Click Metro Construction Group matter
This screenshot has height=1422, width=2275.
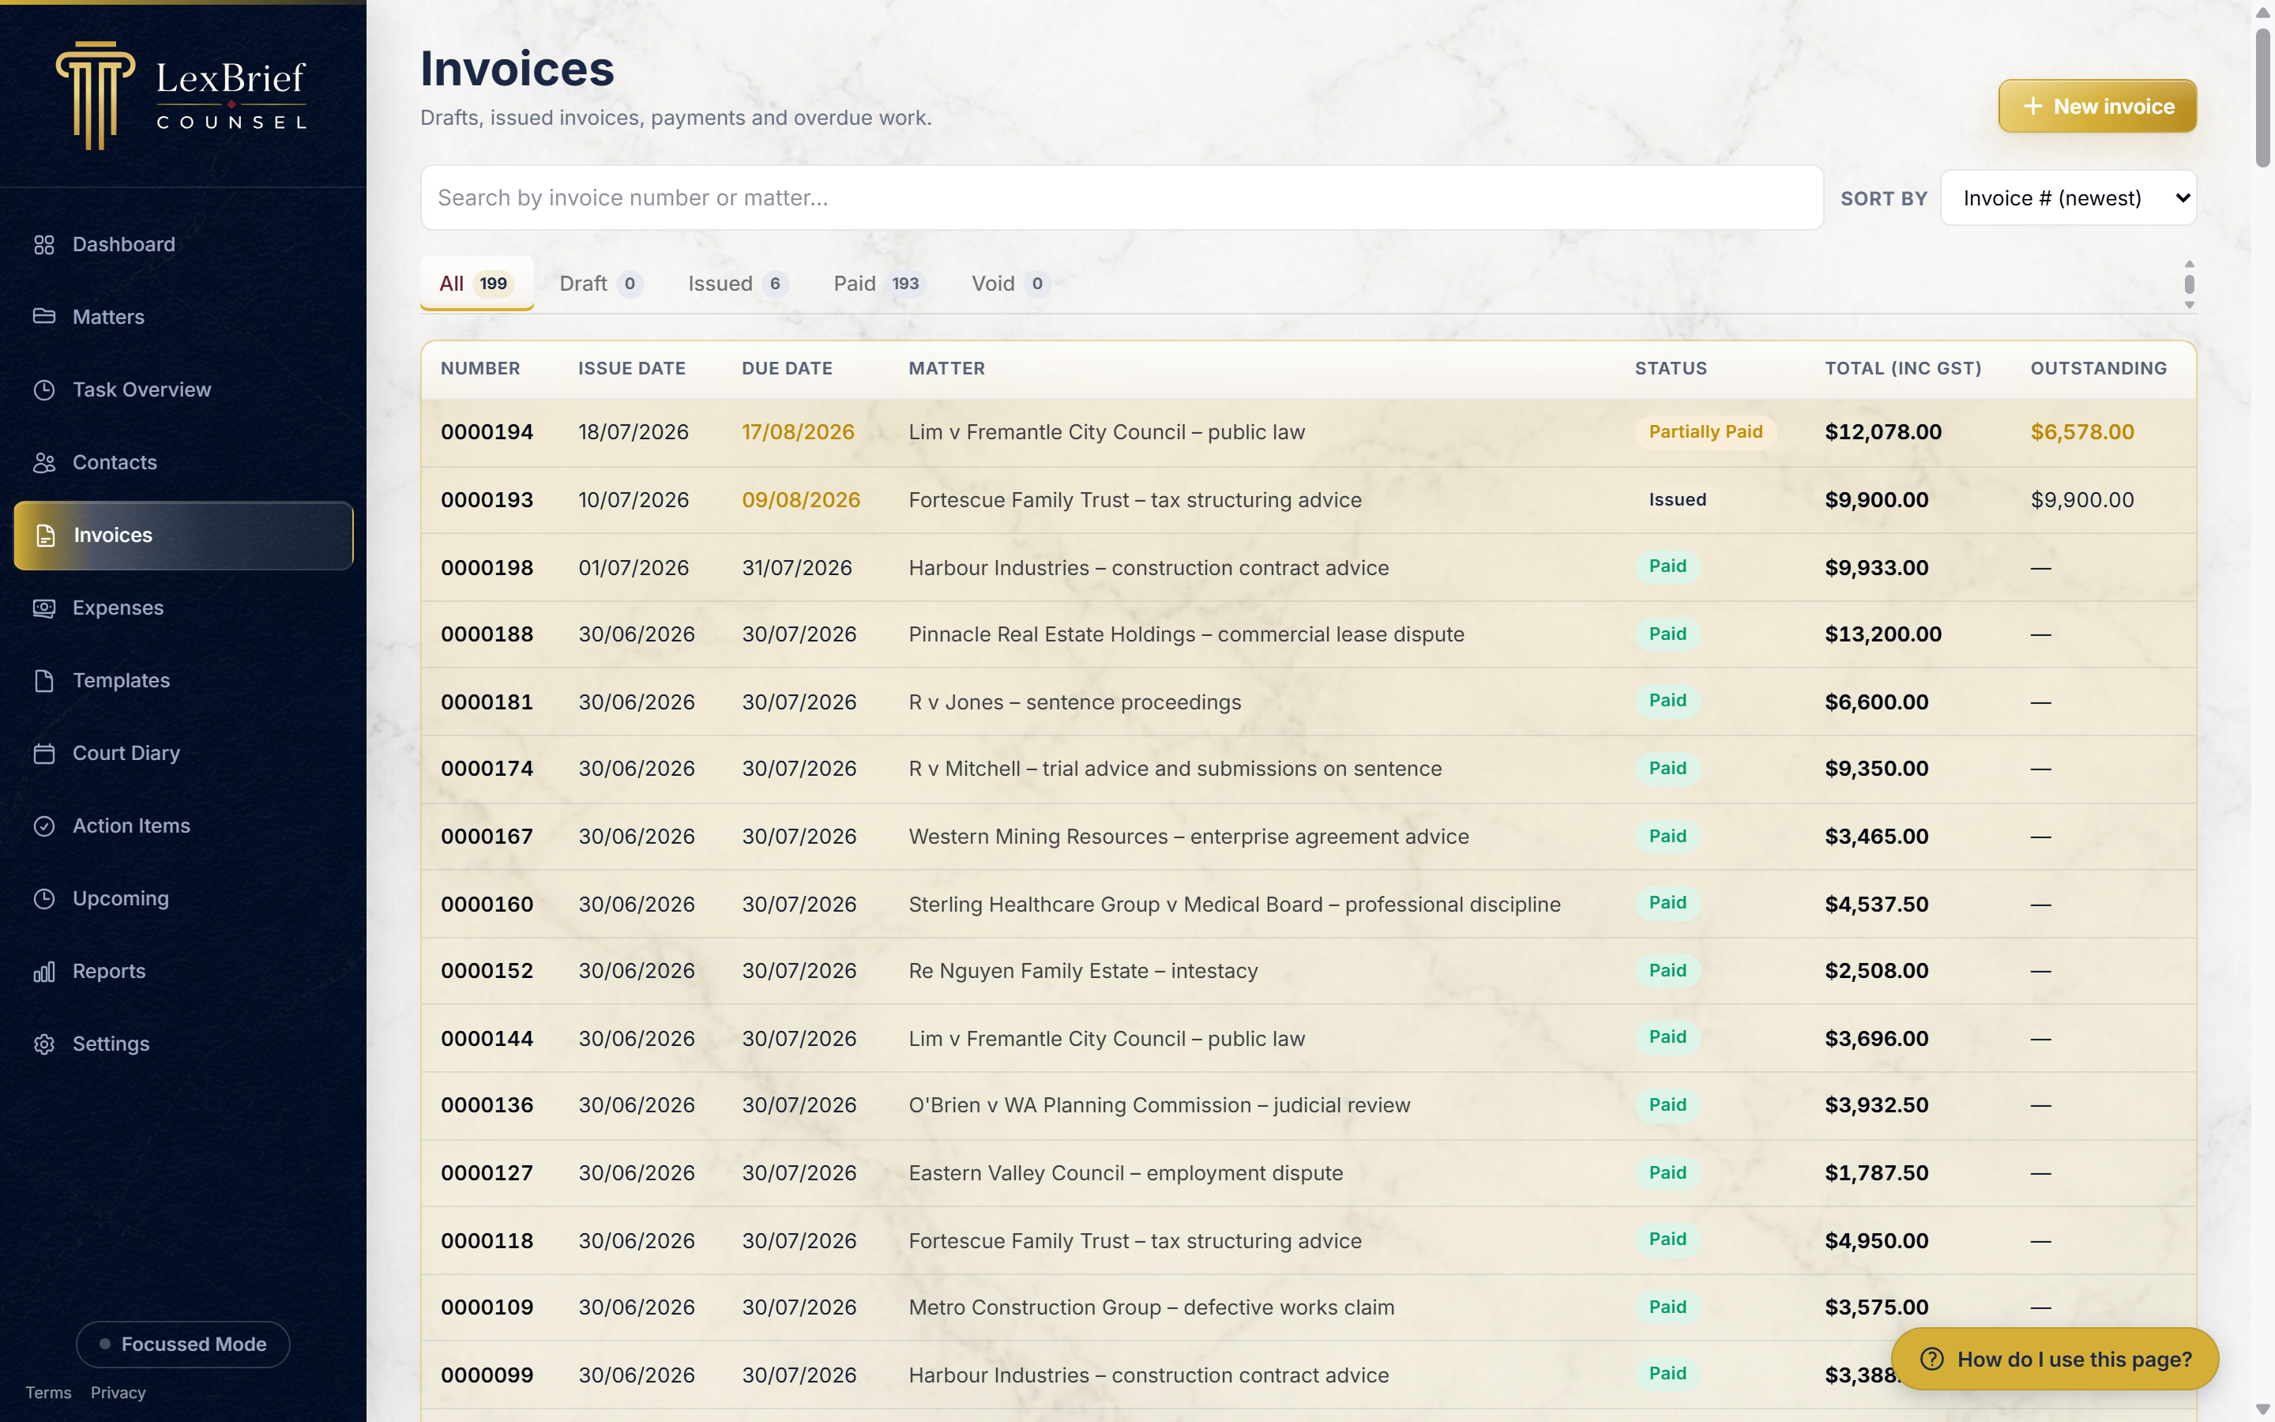1152,1308
